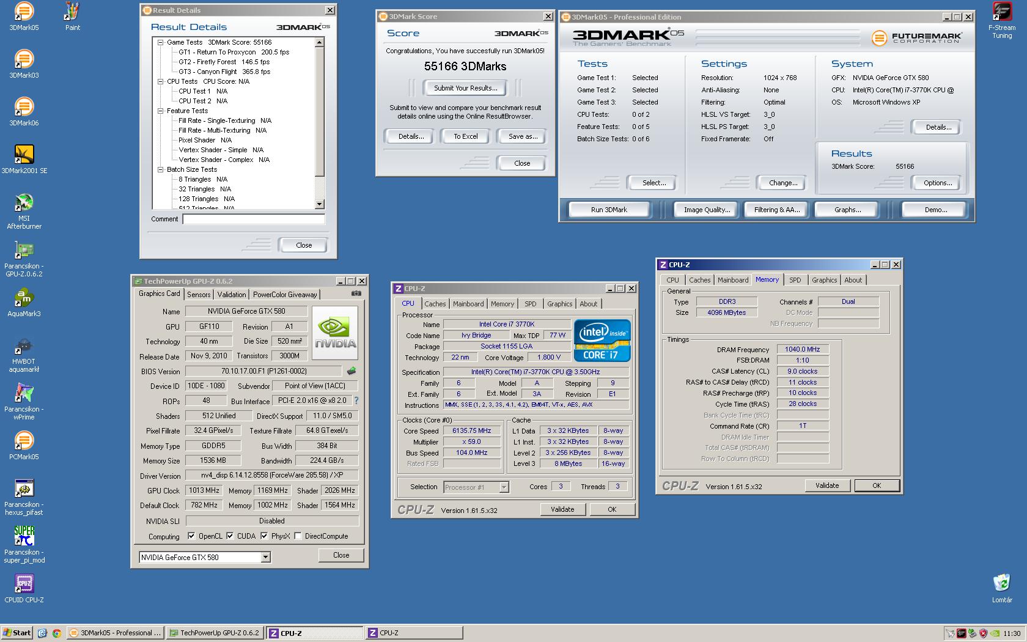The width and height of the screenshot is (1027, 642).
Task: Click the Internet Explorer quick launch icon
Action: (42, 633)
